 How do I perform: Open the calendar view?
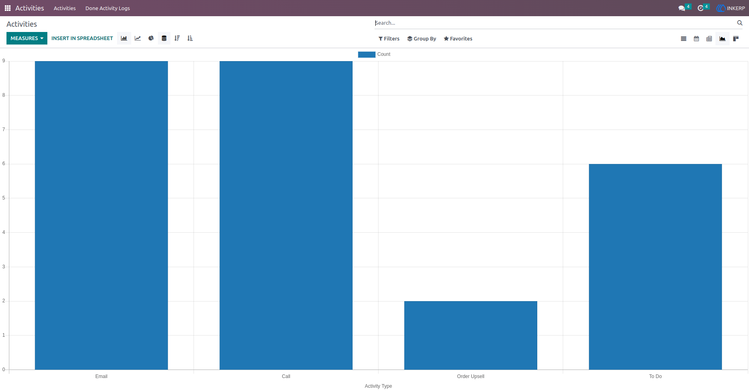696,39
